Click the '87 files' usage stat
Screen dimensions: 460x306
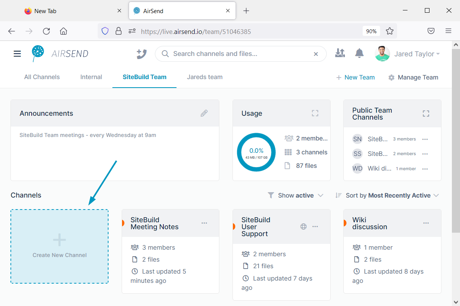(x=306, y=166)
